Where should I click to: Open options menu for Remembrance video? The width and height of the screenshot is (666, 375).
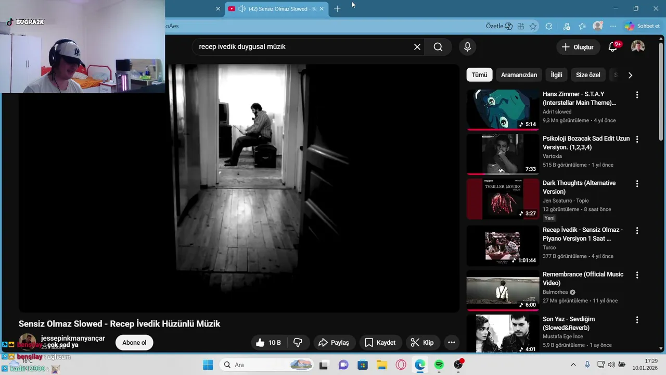(x=637, y=275)
